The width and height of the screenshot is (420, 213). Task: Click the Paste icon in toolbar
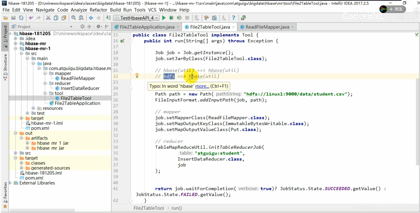63,18
